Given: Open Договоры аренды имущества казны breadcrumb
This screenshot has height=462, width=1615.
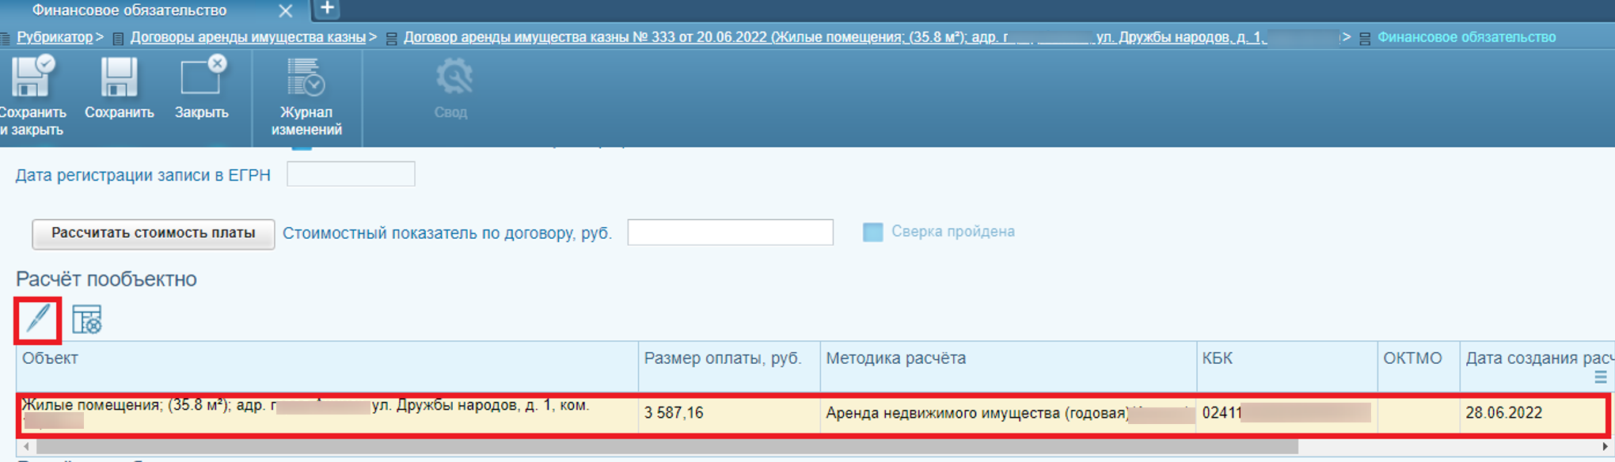Looking at the screenshot, I should [248, 37].
